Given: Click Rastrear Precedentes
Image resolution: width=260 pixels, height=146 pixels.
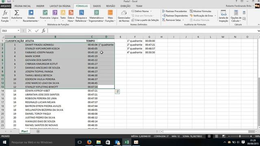Looking at the screenshot, I should (174, 11).
